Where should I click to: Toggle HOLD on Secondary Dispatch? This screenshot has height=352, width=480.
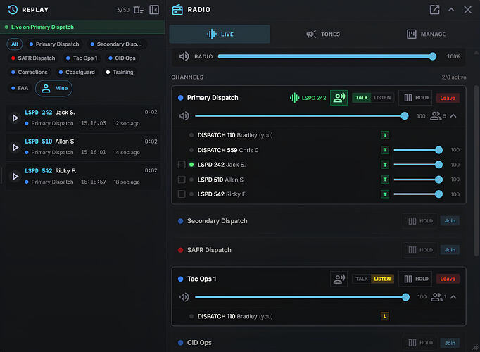[x=419, y=220]
